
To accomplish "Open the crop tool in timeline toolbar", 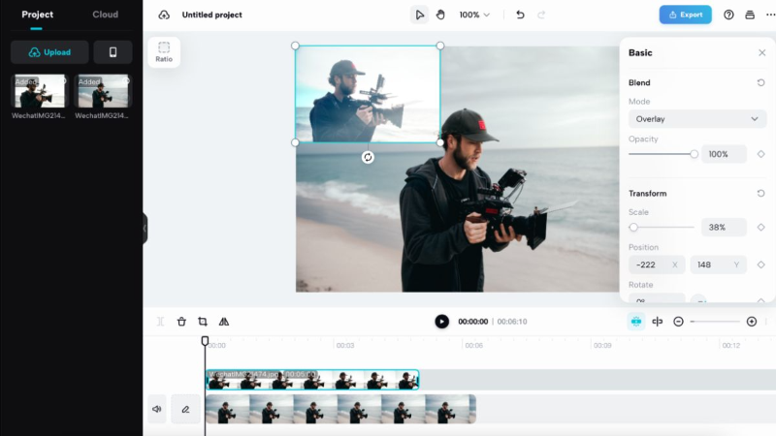I will [x=203, y=322].
